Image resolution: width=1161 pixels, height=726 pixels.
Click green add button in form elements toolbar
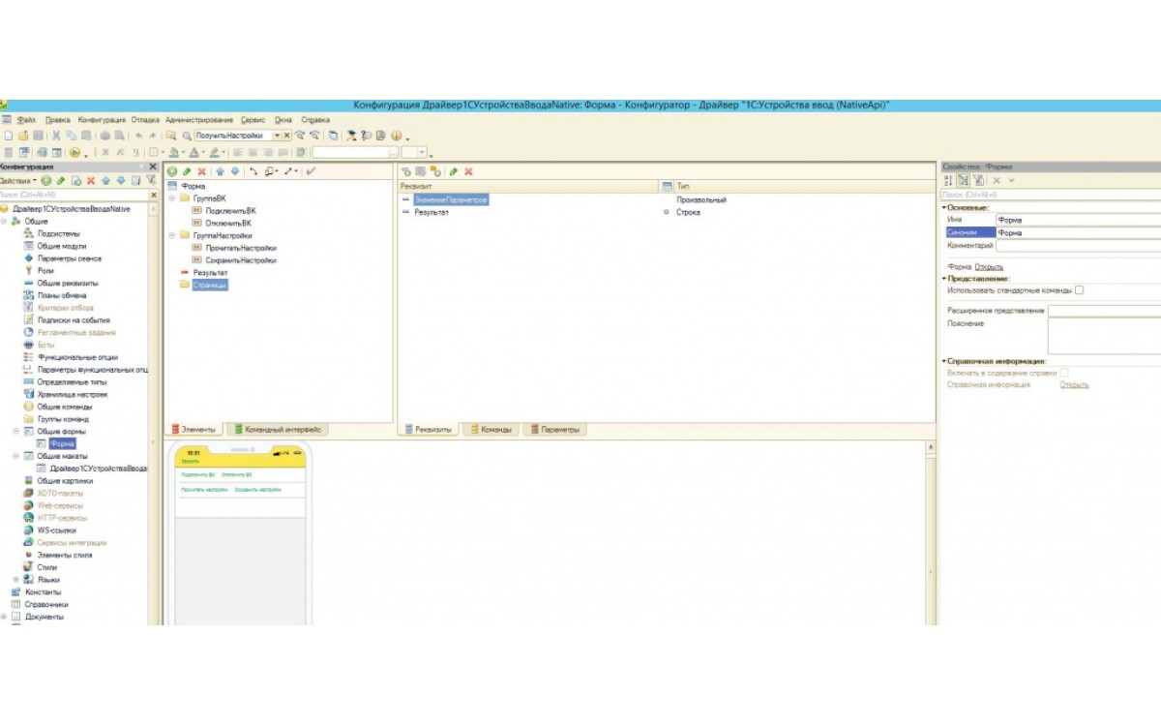172,171
